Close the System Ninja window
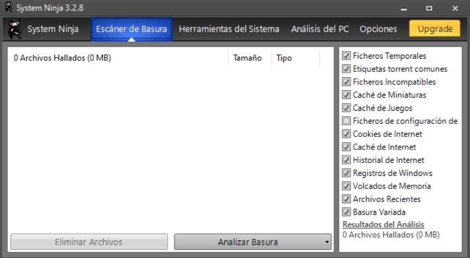 [455, 8]
